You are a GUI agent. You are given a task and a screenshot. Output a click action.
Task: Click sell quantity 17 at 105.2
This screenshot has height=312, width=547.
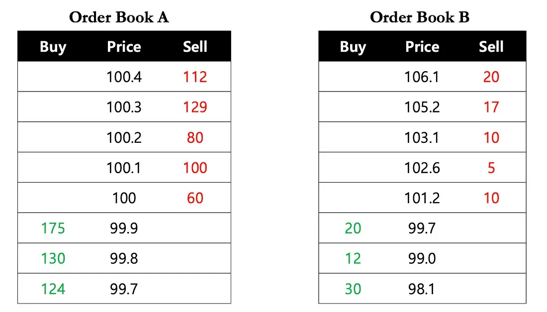(x=491, y=107)
